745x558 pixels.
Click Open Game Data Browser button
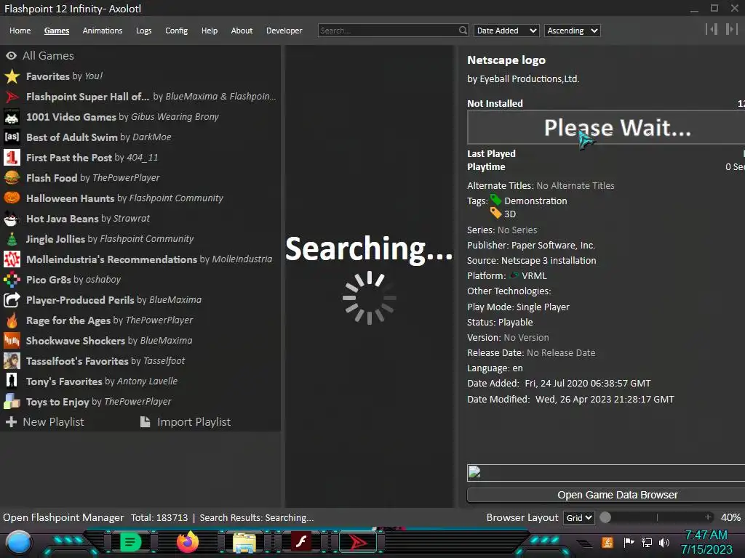[x=606, y=495]
